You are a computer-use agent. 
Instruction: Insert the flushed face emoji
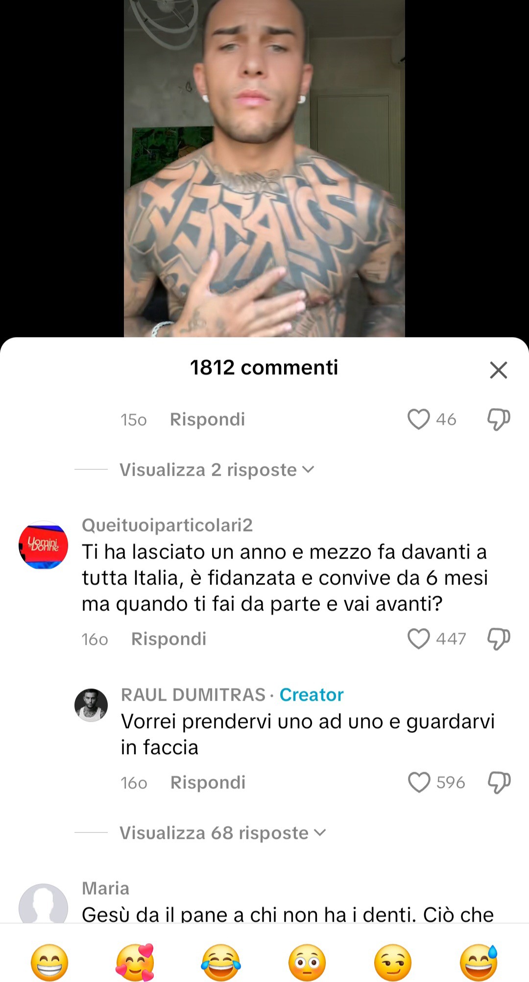(x=307, y=962)
